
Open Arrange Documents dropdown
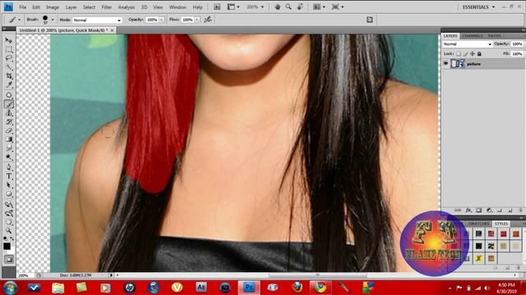coord(319,7)
